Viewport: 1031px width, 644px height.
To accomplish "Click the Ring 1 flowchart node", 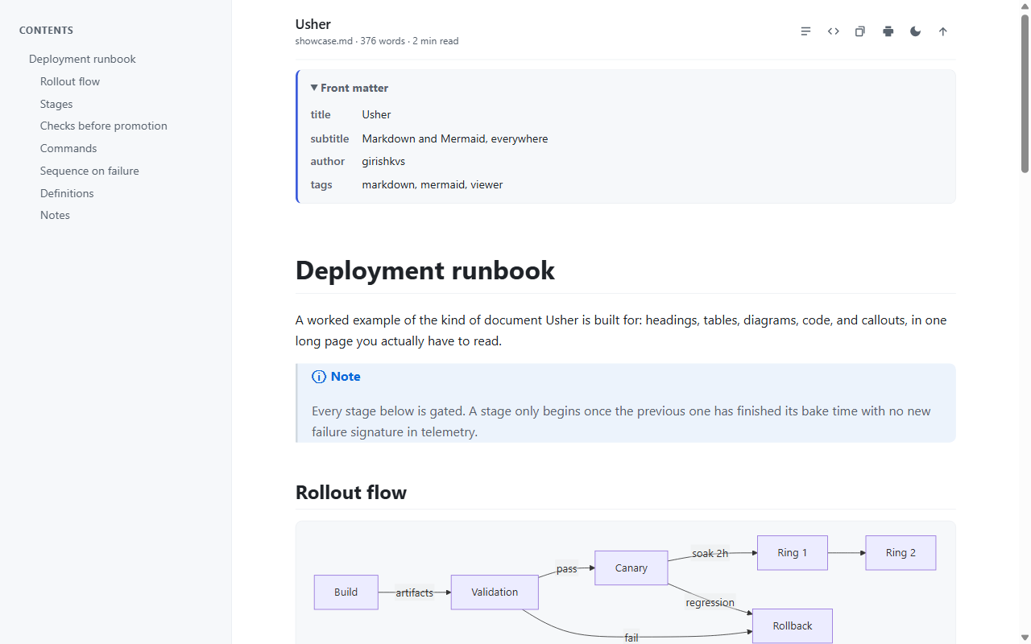I will coord(793,553).
